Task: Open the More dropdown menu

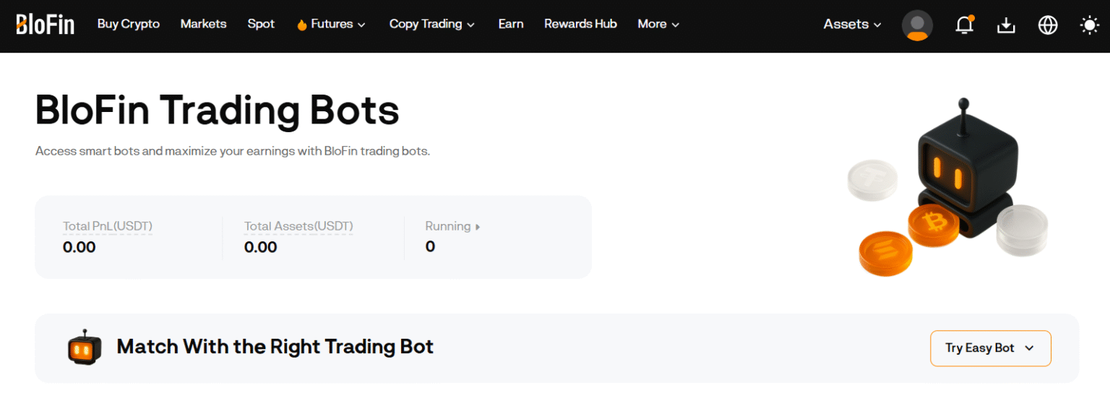Action: 658,25
